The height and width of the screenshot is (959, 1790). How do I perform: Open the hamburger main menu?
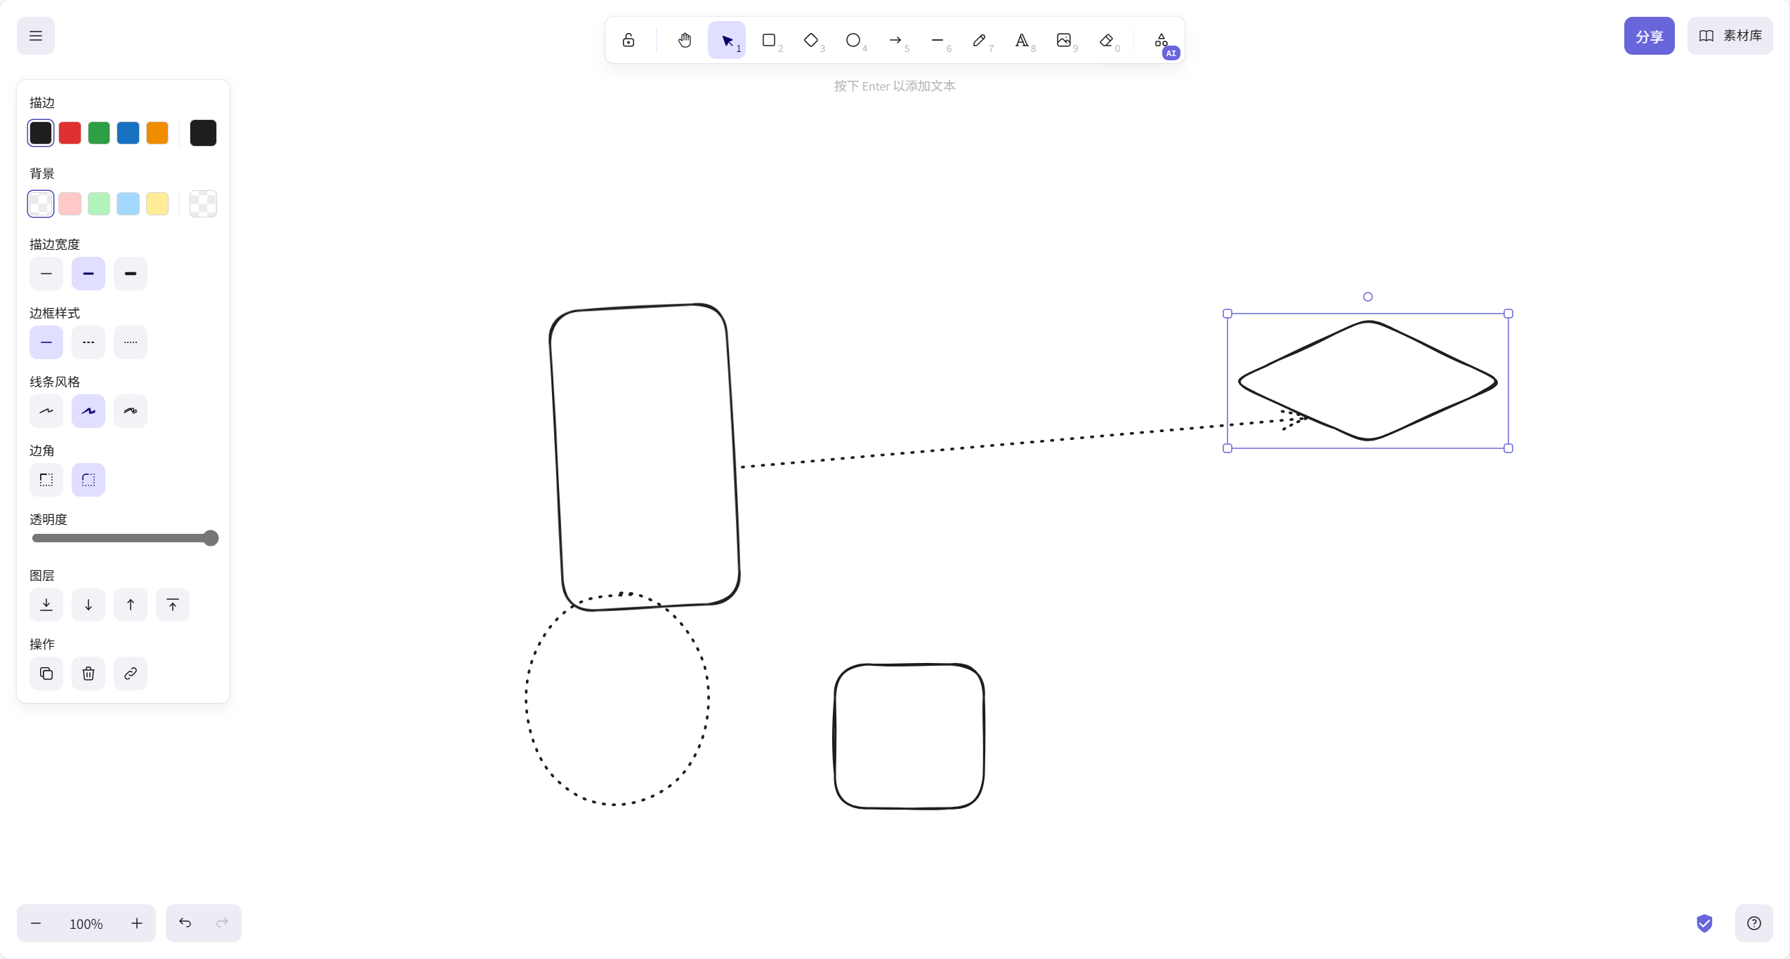36,36
